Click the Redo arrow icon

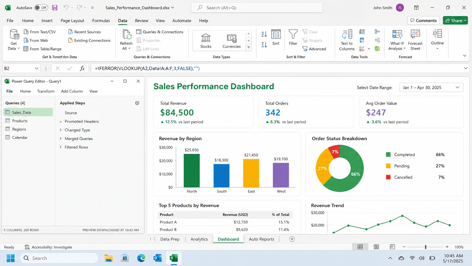pos(79,8)
